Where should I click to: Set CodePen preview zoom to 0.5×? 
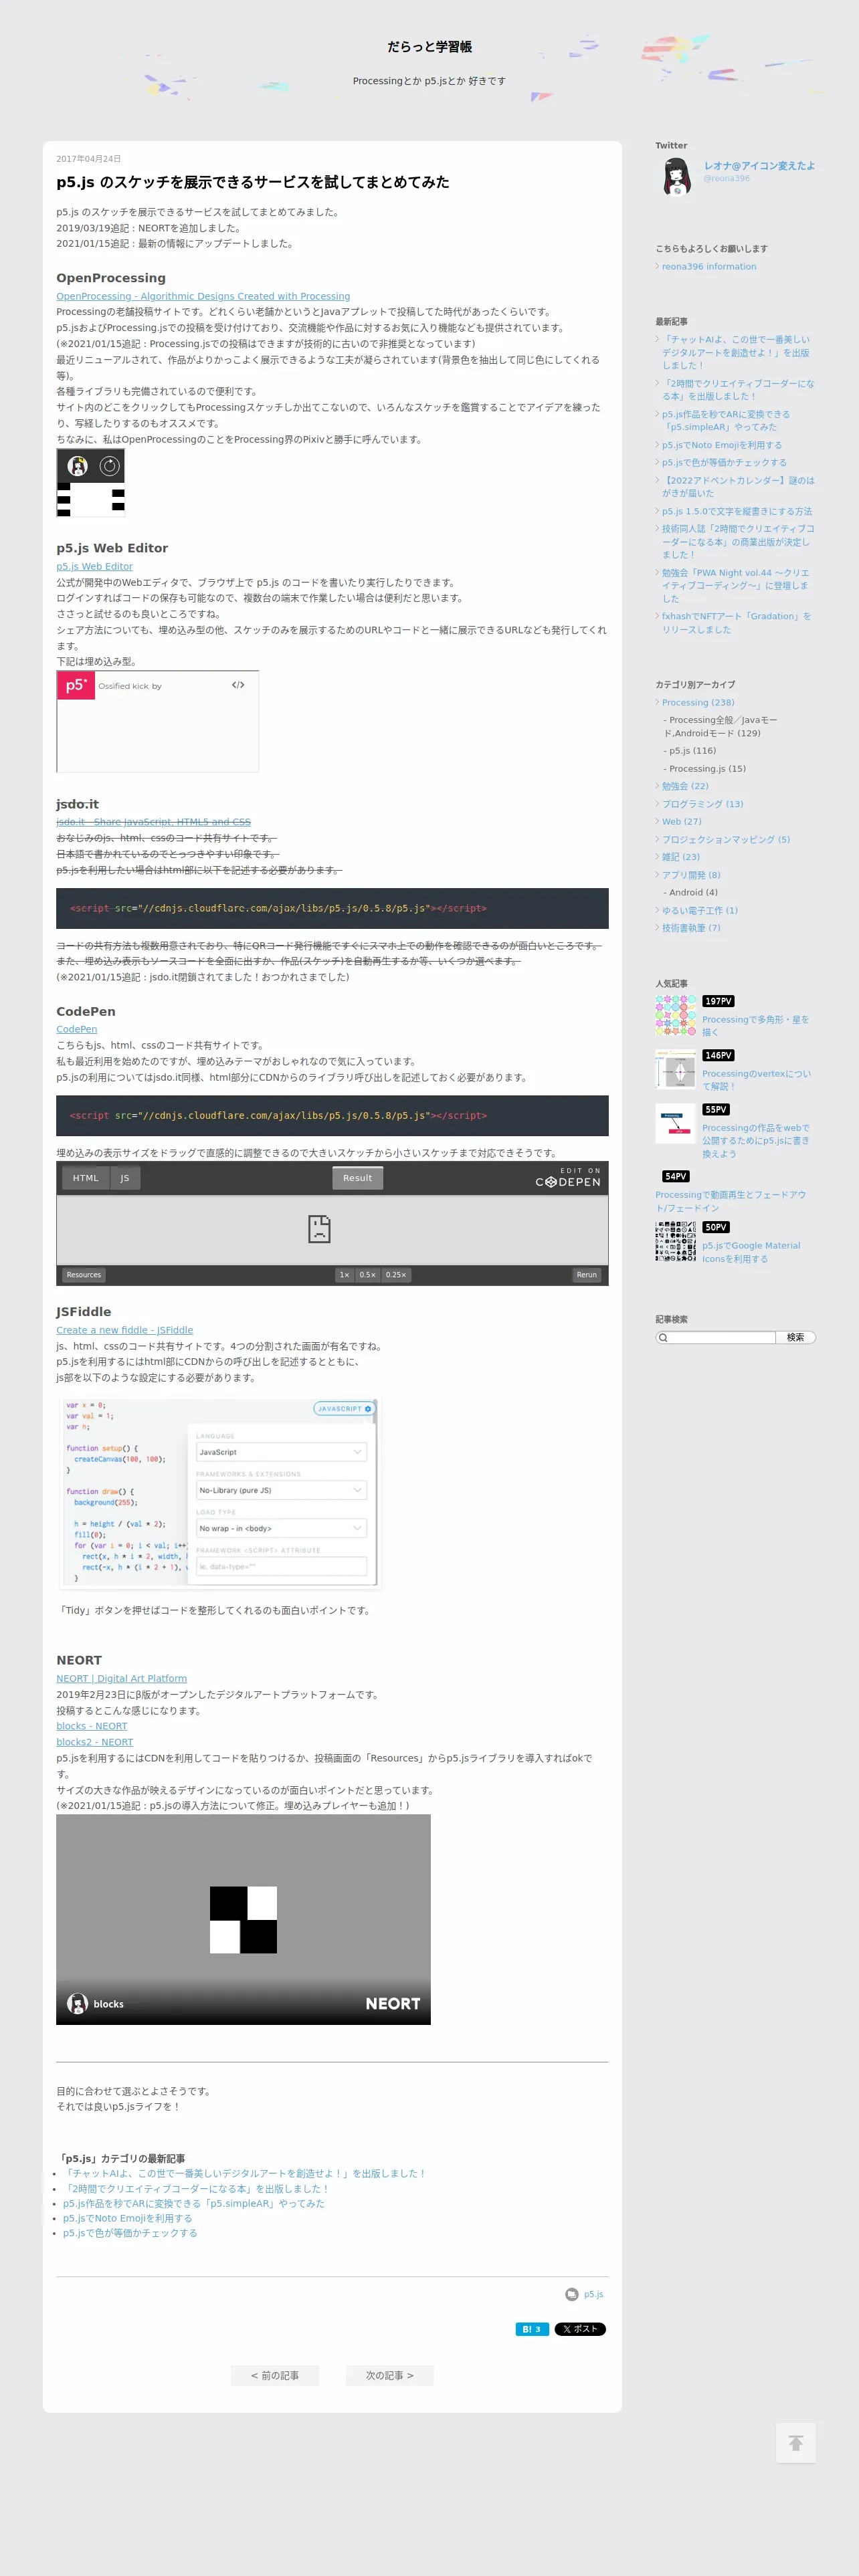pos(368,1275)
